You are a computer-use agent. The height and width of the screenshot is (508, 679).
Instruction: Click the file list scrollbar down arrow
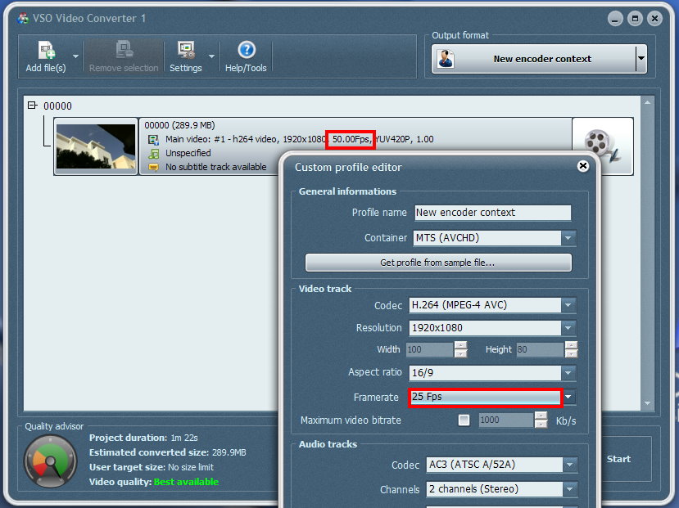point(647,403)
